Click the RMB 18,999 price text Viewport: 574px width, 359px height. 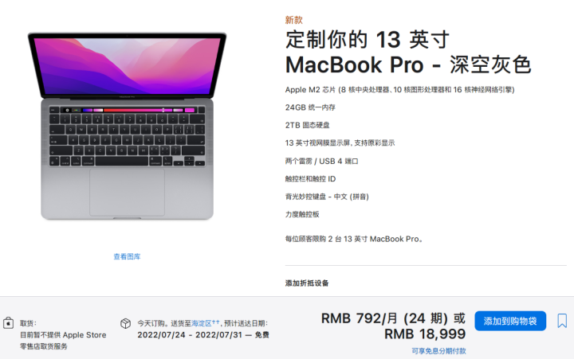pyautogui.click(x=425, y=334)
